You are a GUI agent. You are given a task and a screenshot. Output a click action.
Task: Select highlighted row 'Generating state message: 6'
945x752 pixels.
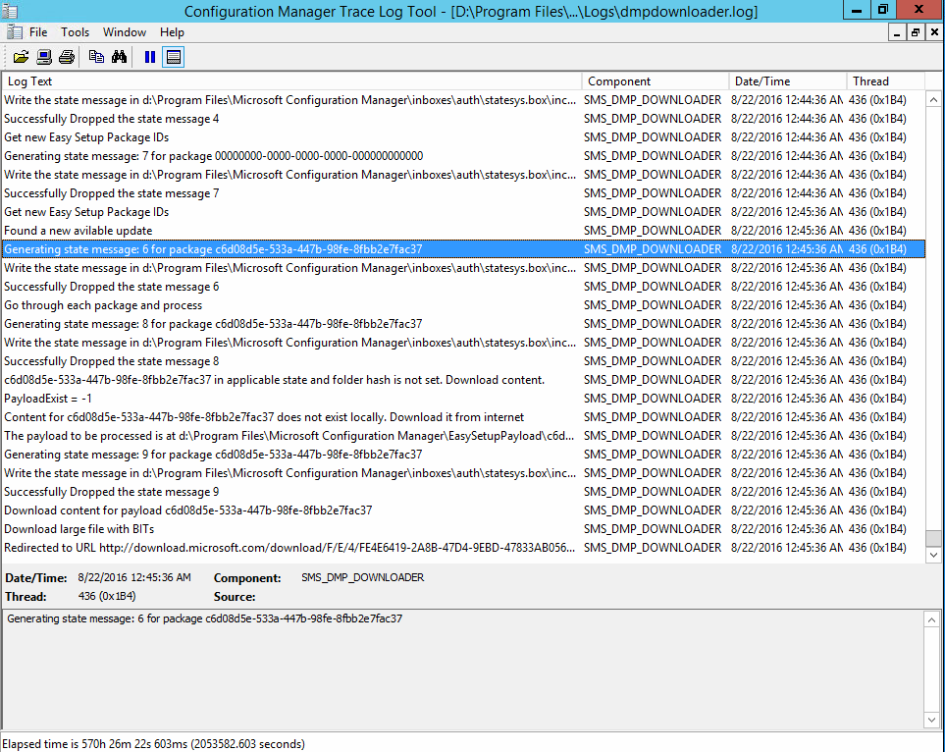point(463,249)
